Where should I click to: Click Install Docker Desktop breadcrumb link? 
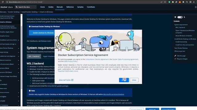30,12
